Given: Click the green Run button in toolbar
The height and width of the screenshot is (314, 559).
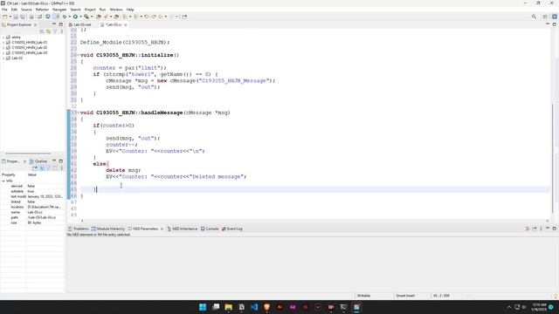Looking at the screenshot, I should tap(75, 17).
